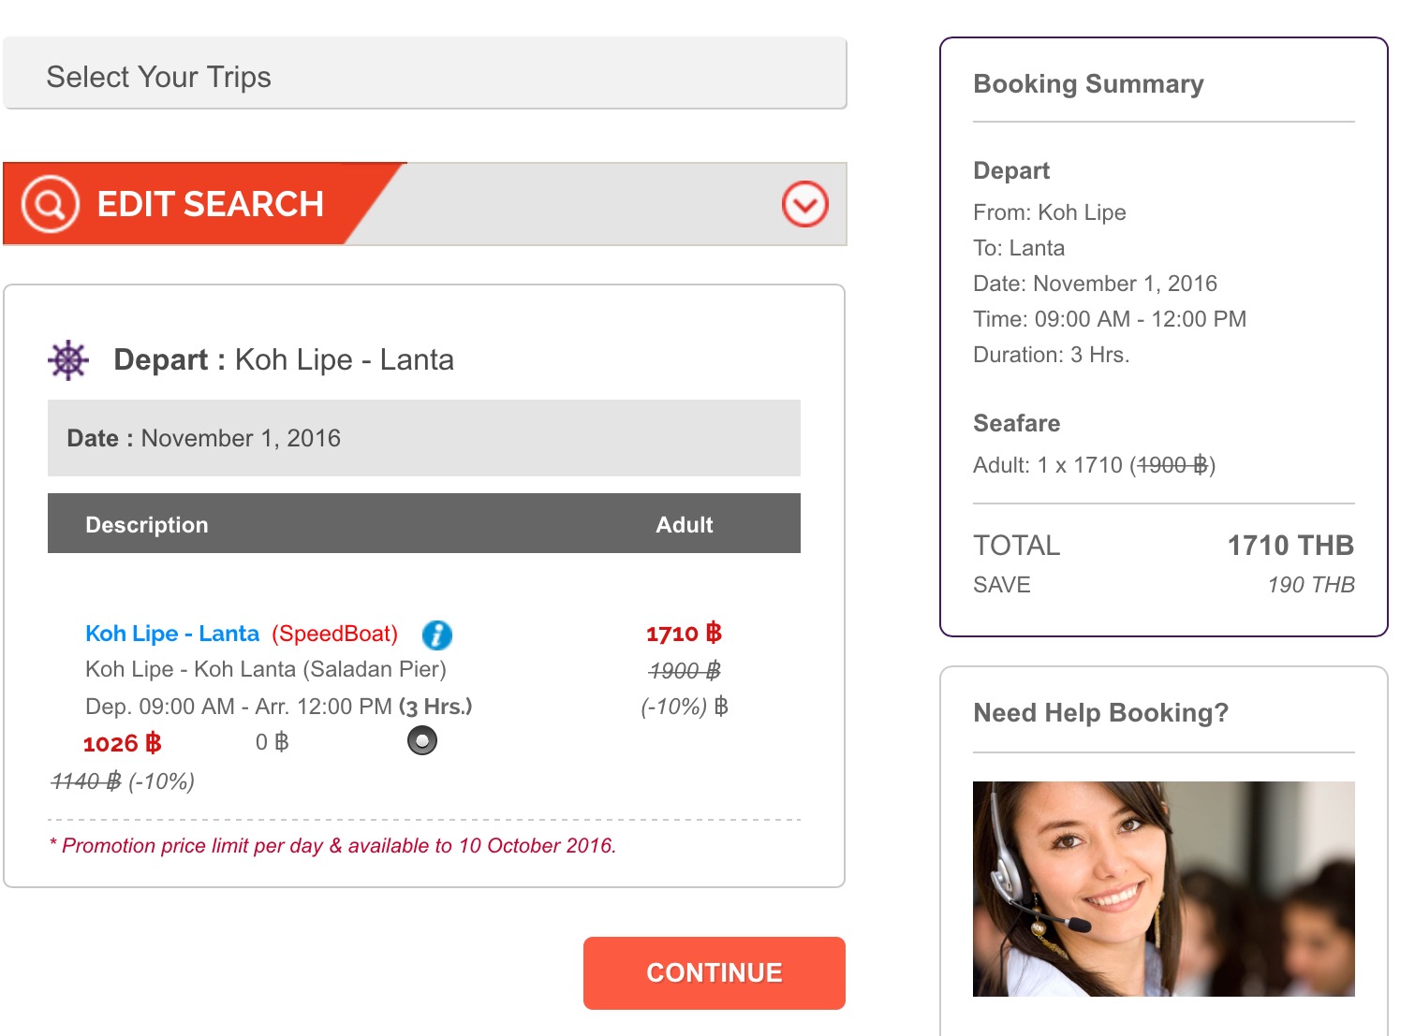Click the 1710 ฿ adult price
The height and width of the screenshot is (1036, 1415).
(x=685, y=634)
